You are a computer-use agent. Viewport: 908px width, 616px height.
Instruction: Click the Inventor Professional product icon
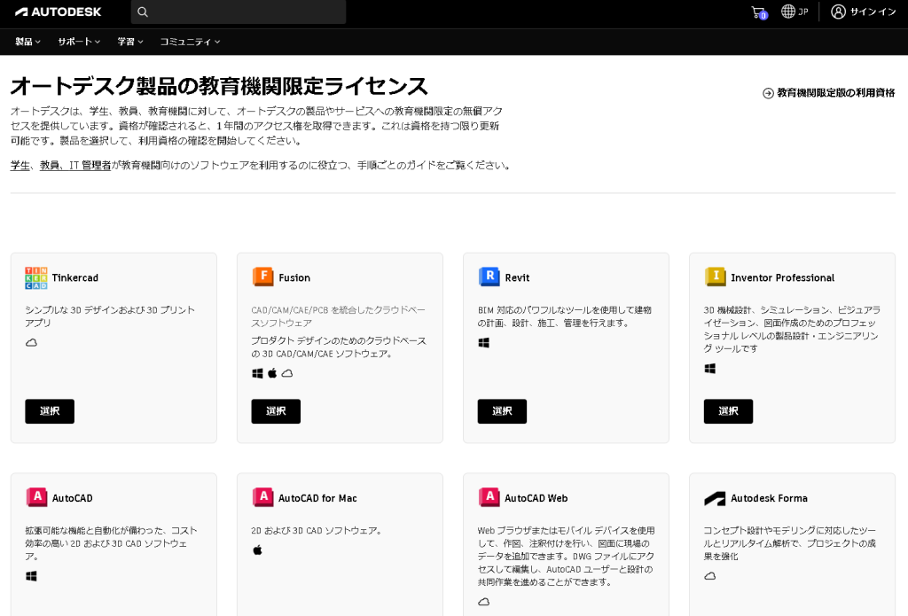tap(715, 277)
